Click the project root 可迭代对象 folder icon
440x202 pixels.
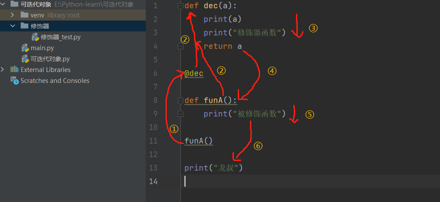coord(14,4)
